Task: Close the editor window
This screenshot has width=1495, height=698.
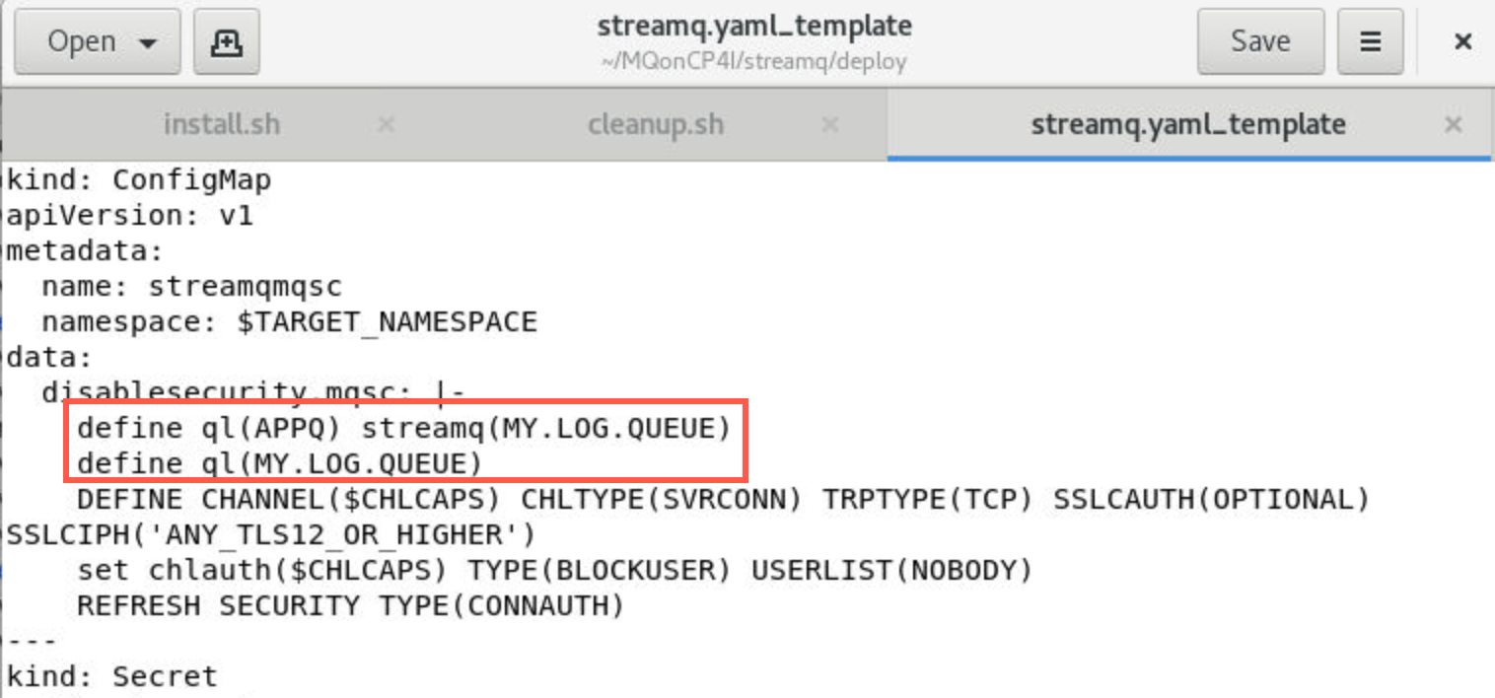Action: point(1462,42)
